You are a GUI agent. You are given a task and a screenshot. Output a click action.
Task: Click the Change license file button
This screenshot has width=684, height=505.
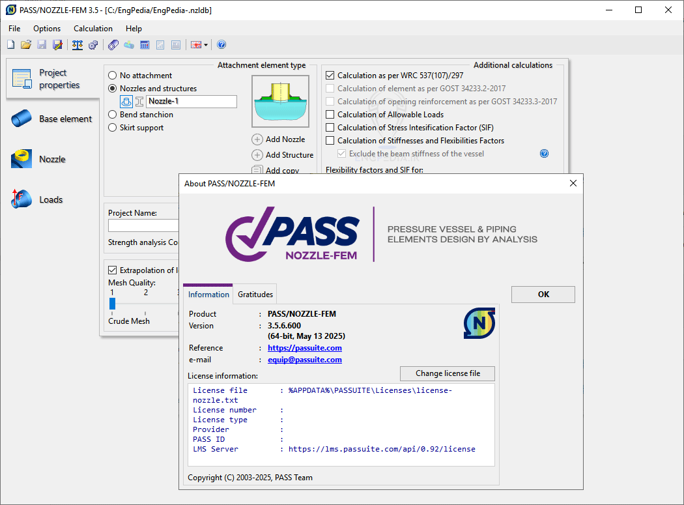[448, 373]
